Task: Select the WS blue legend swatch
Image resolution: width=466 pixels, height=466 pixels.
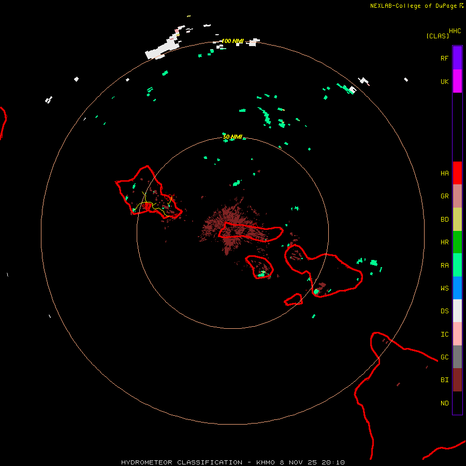Action: pos(457,288)
